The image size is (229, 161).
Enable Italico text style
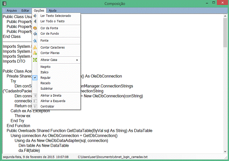(x=44, y=72)
